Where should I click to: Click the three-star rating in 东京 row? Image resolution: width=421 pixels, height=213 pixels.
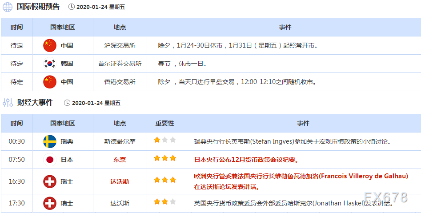[x=165, y=158]
